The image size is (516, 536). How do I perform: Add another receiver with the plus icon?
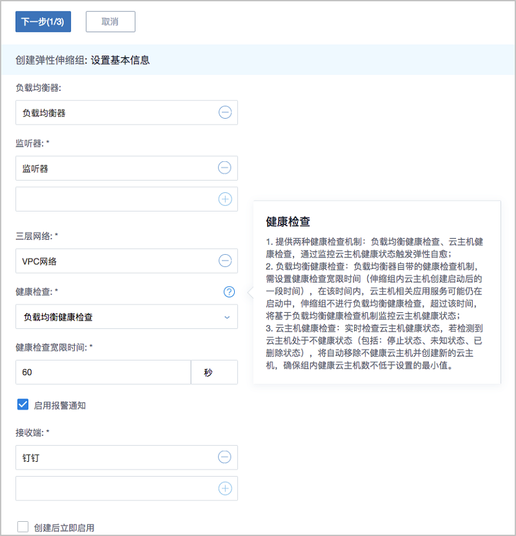(x=224, y=488)
